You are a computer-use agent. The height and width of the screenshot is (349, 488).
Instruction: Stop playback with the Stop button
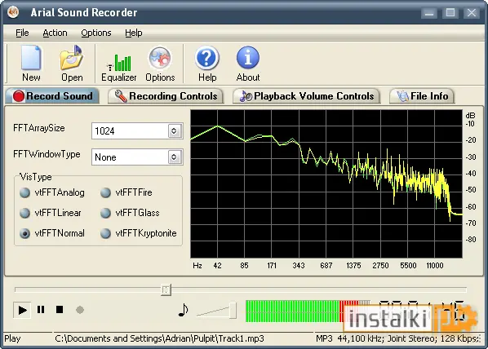point(60,310)
